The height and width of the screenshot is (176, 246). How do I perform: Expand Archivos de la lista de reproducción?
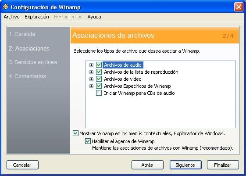(91, 72)
